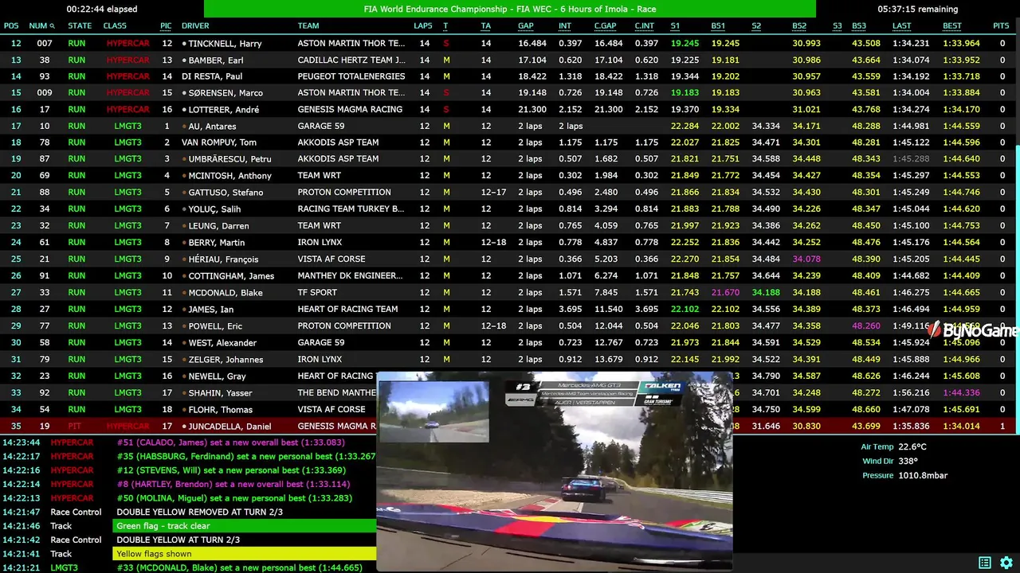Select driver TINCKNELL, Harry row
The height and width of the screenshot is (573, 1020).
point(508,43)
